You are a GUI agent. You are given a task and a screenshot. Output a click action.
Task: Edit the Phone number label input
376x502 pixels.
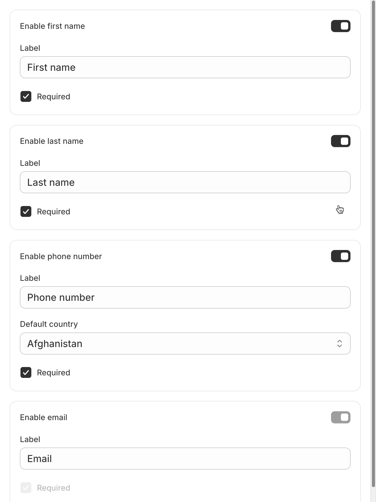point(185,297)
